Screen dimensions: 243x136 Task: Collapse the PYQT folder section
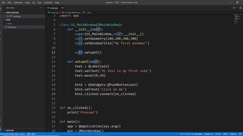coord(8,20)
